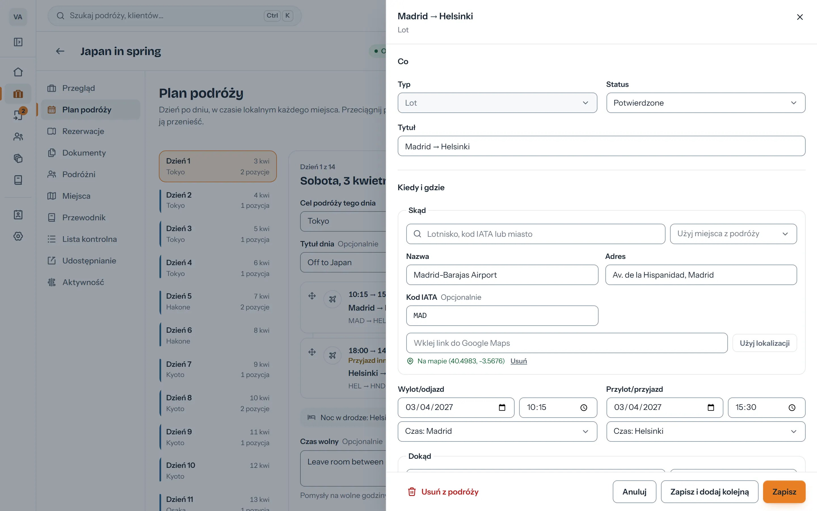The height and width of the screenshot is (511, 817).
Task: Close the Madrid → Helsinki panel
Action: (x=799, y=17)
